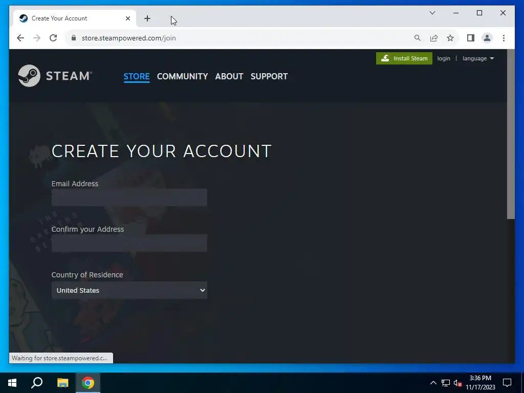Open the COMMUNITY menu
524x393 pixels.
point(182,77)
